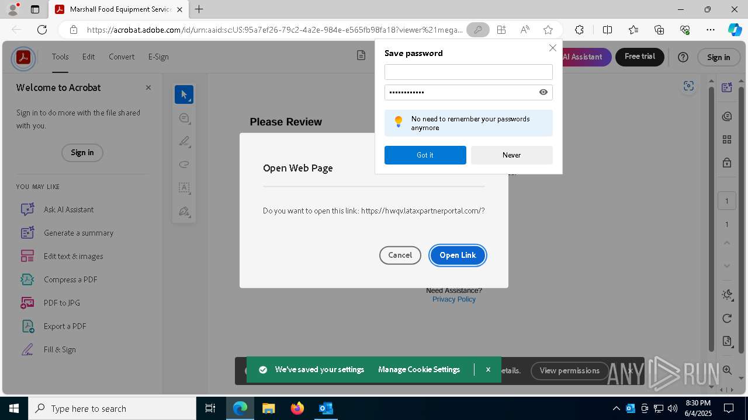Image resolution: width=748 pixels, height=420 pixels.
Task: Click Open Link in the dialog
Action: click(x=458, y=255)
